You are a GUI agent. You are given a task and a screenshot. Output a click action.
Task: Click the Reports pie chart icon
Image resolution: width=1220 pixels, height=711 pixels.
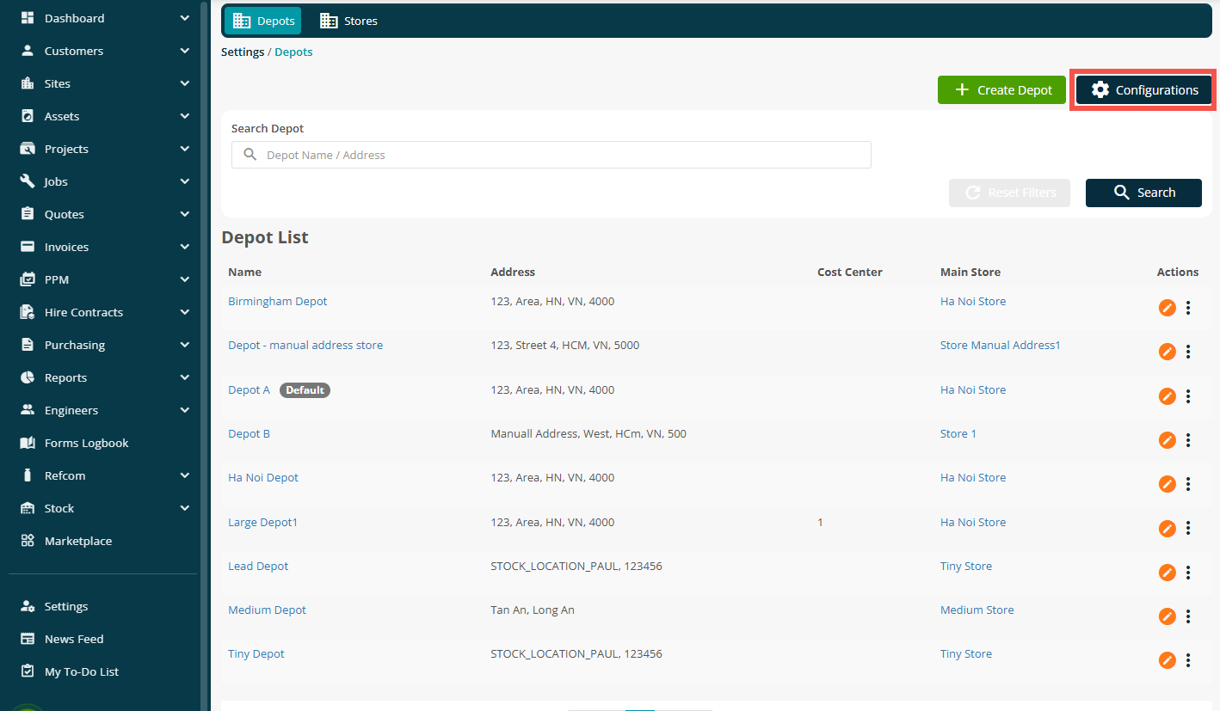28,377
